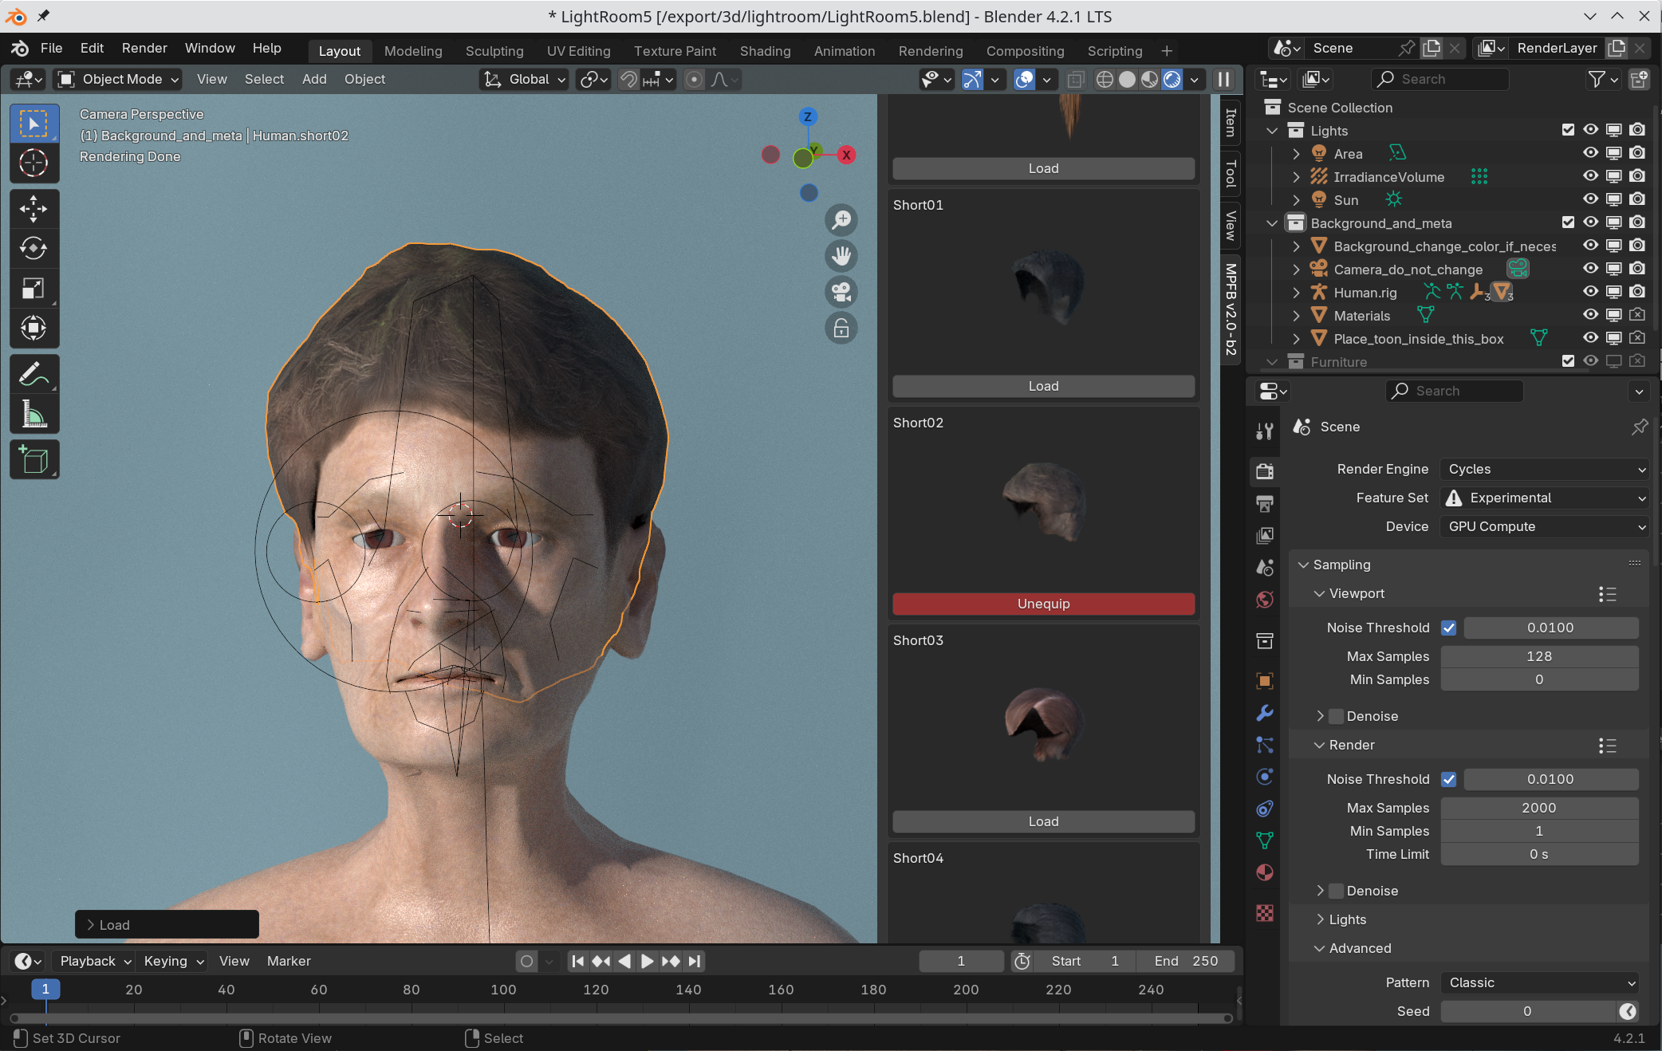Screen dimensions: 1662x1051
Task: Open the View Layer properties tab
Action: coord(1265,535)
